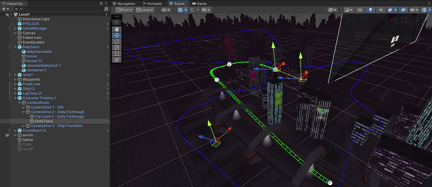Click the scene visibility icon beside Level1
432x187 pixels.
7,14
